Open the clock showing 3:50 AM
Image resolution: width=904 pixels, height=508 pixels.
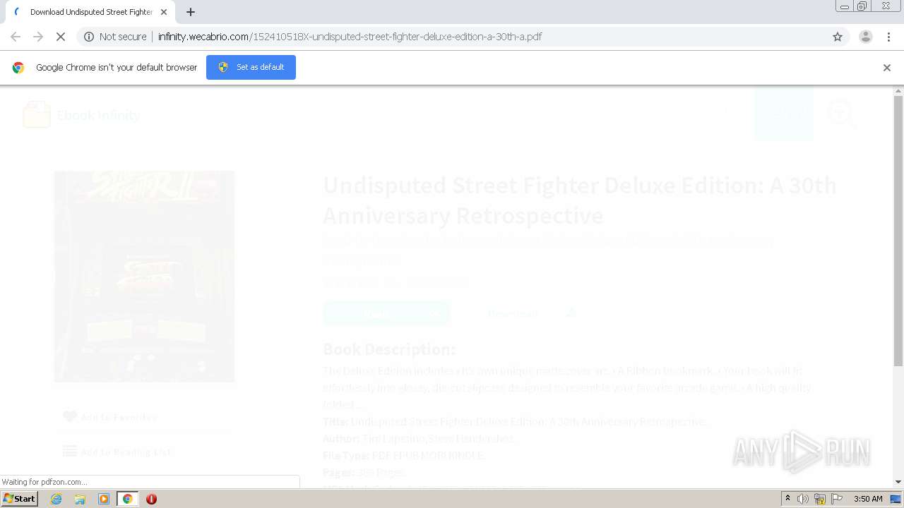point(868,499)
